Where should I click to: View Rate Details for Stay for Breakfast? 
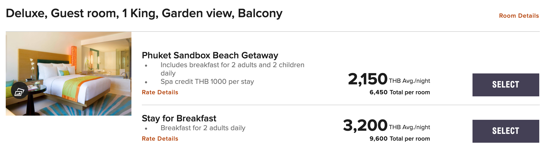click(x=160, y=139)
